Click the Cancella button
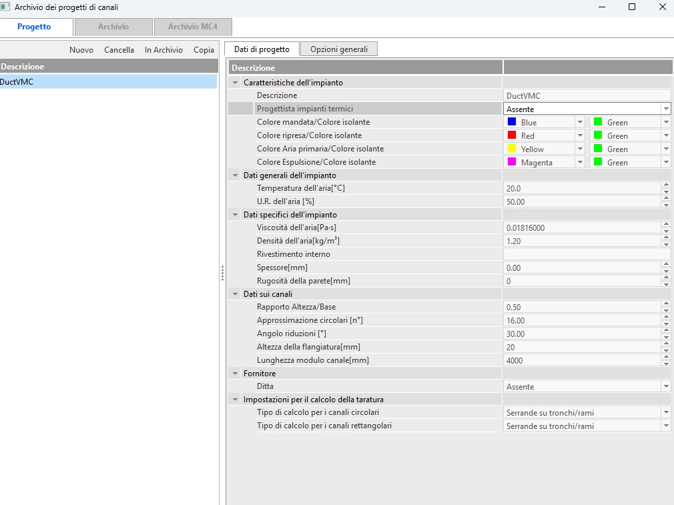The image size is (674, 505). (119, 50)
